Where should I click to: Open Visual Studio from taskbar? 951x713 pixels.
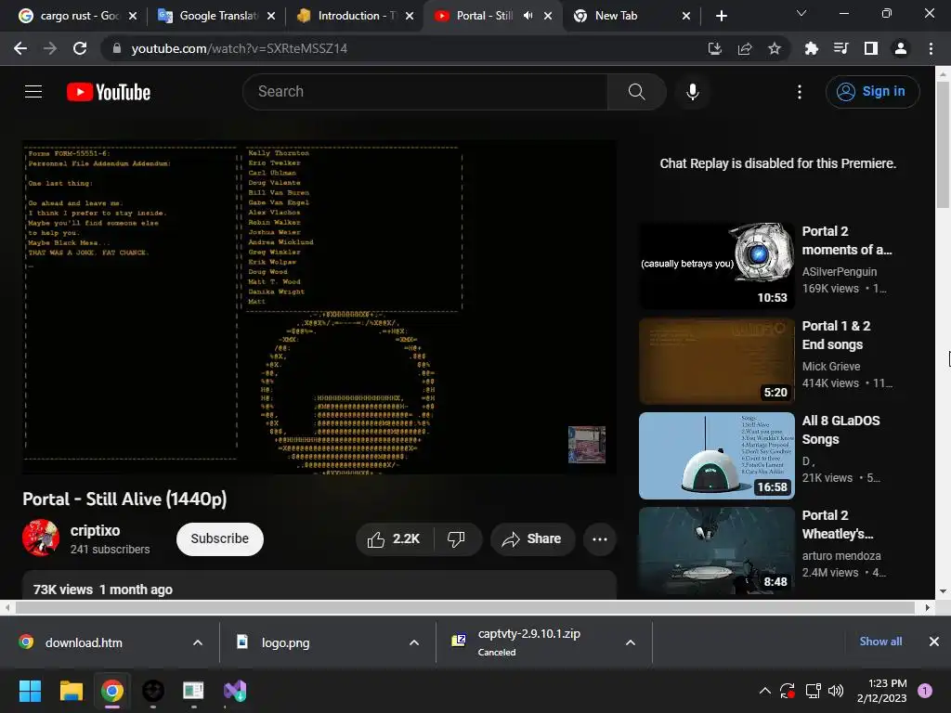click(235, 691)
